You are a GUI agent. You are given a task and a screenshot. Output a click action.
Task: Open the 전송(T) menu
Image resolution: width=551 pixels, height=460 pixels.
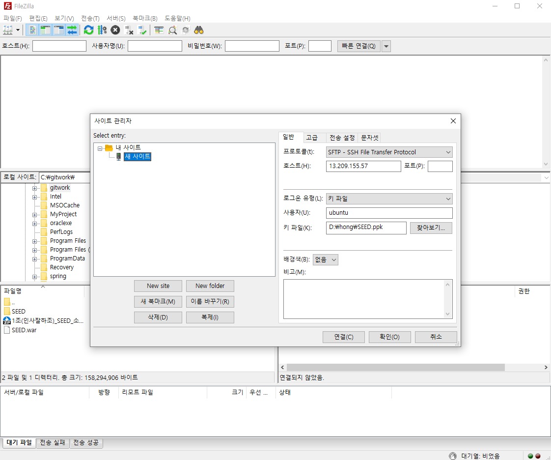(x=90, y=18)
